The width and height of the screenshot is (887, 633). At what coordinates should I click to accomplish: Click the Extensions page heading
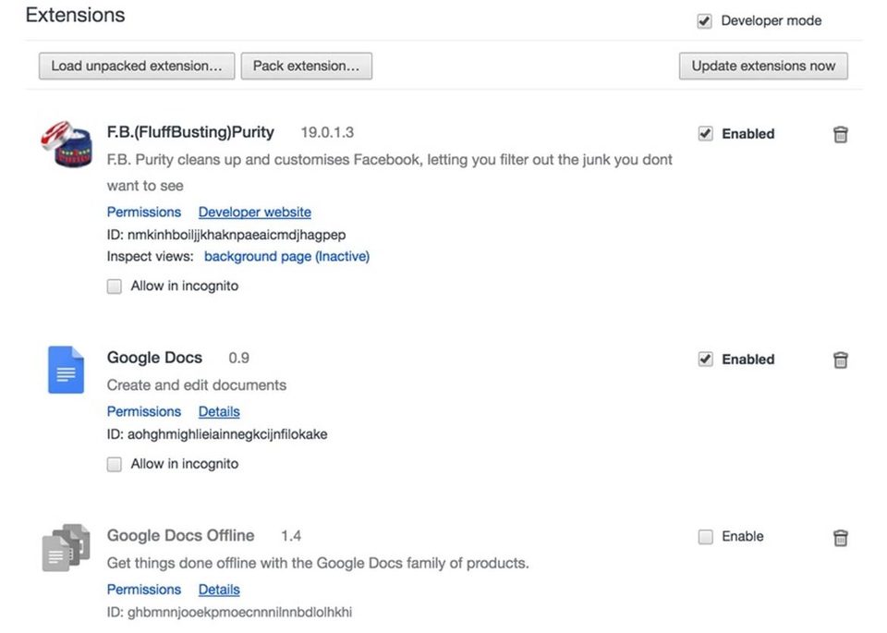click(x=75, y=16)
